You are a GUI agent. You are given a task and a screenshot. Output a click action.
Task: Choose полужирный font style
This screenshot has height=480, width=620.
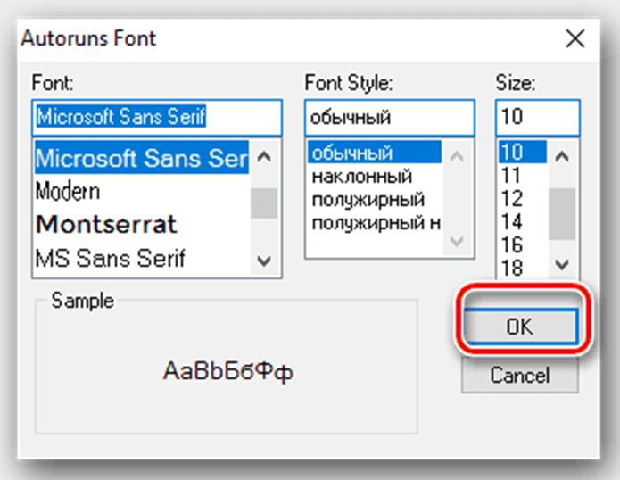tap(367, 198)
